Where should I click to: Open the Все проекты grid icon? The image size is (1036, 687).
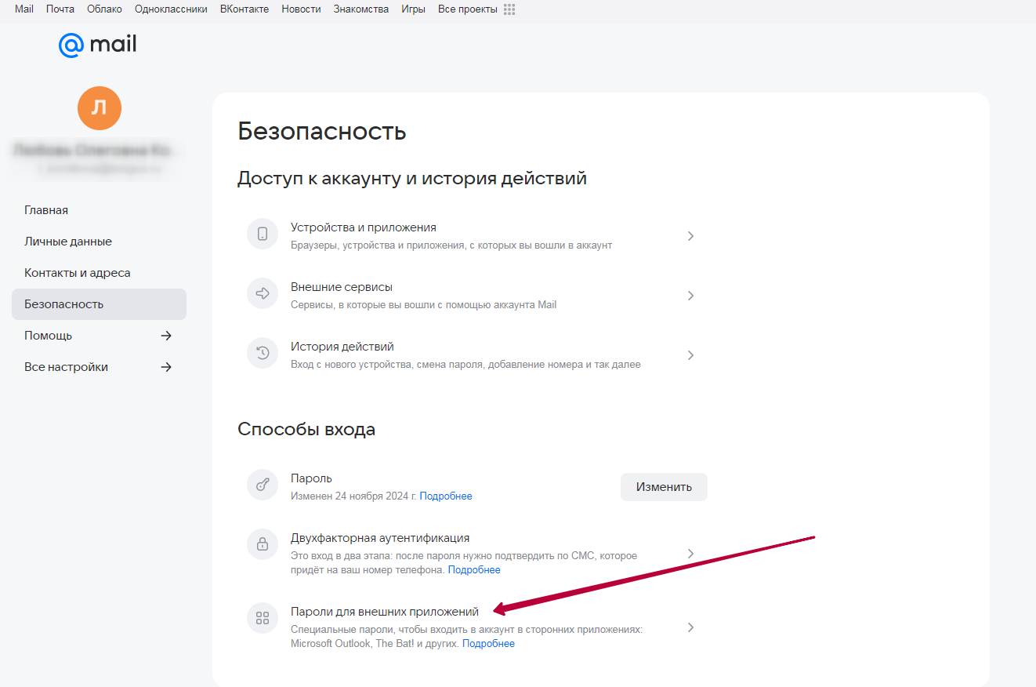pyautogui.click(x=509, y=9)
